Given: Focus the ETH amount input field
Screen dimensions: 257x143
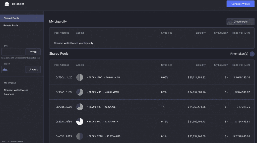Looking at the screenshot, I should point(14,52).
